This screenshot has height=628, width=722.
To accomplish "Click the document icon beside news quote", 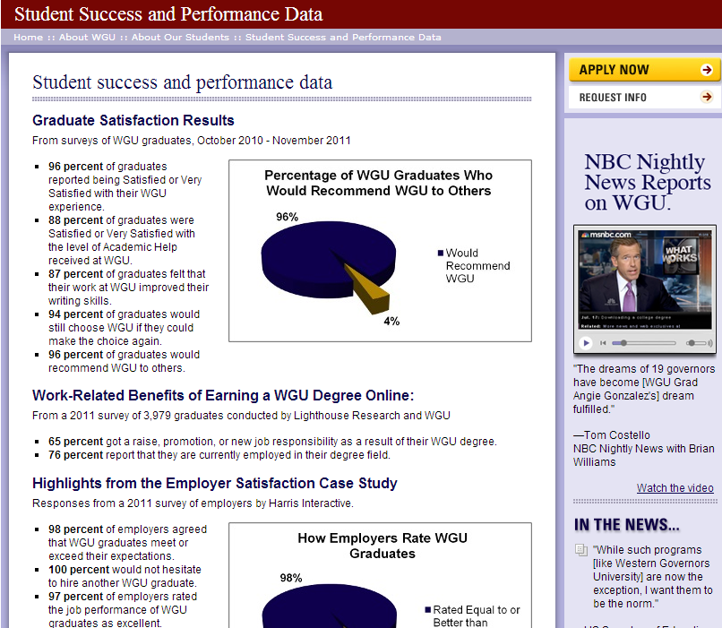I will coord(581,550).
